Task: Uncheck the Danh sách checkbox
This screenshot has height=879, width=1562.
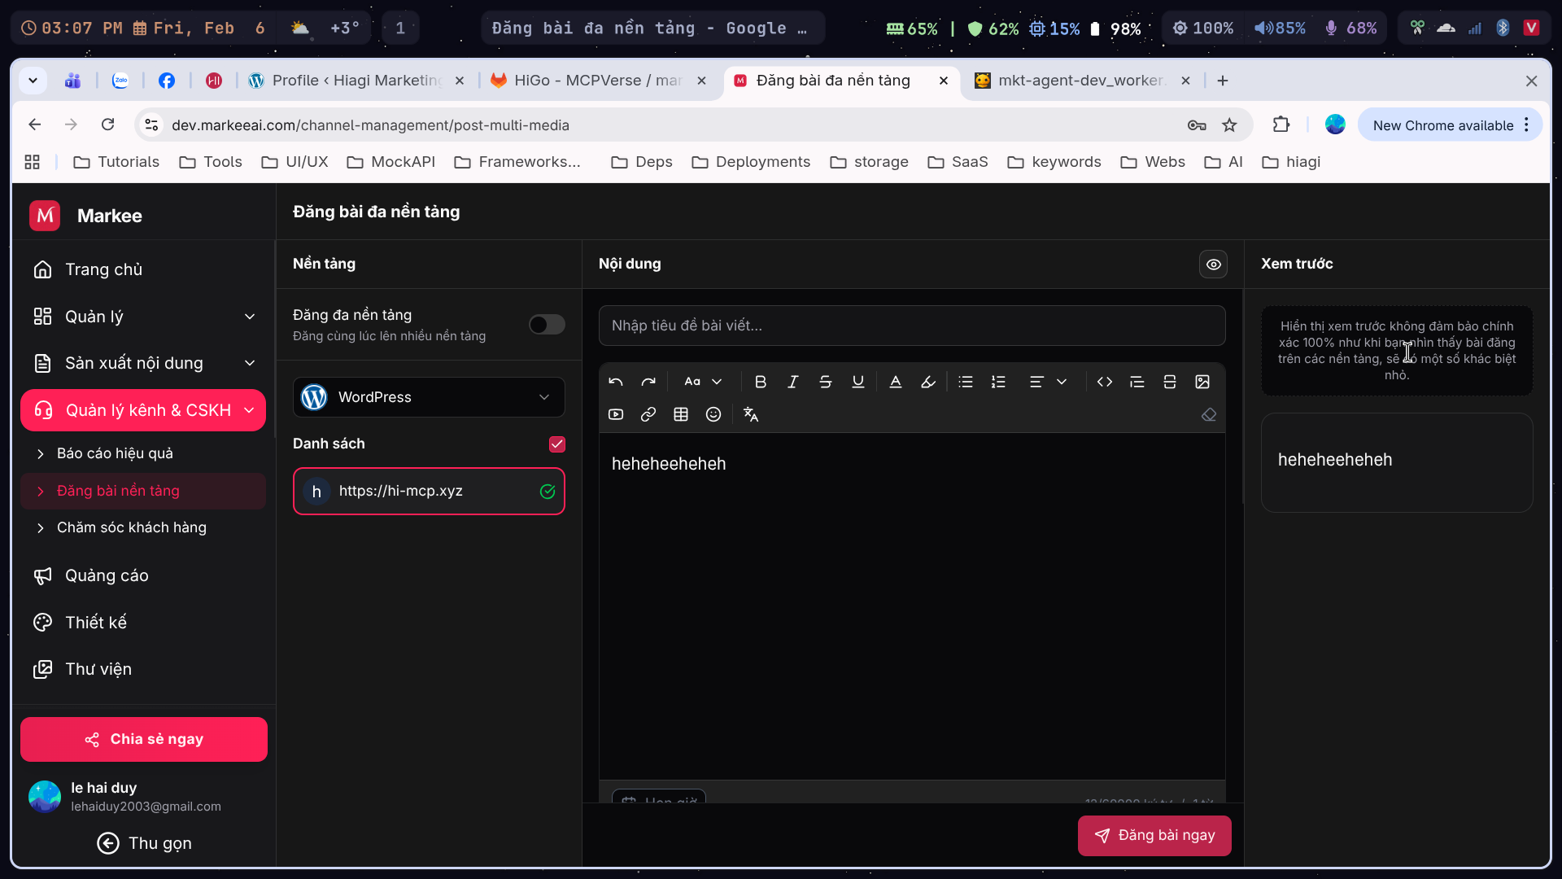Action: point(557,444)
